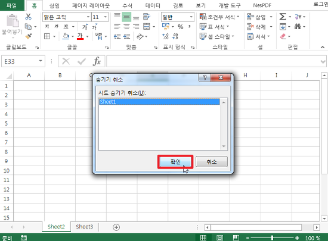
Task: Open the font size dropdown
Action: 105,17
